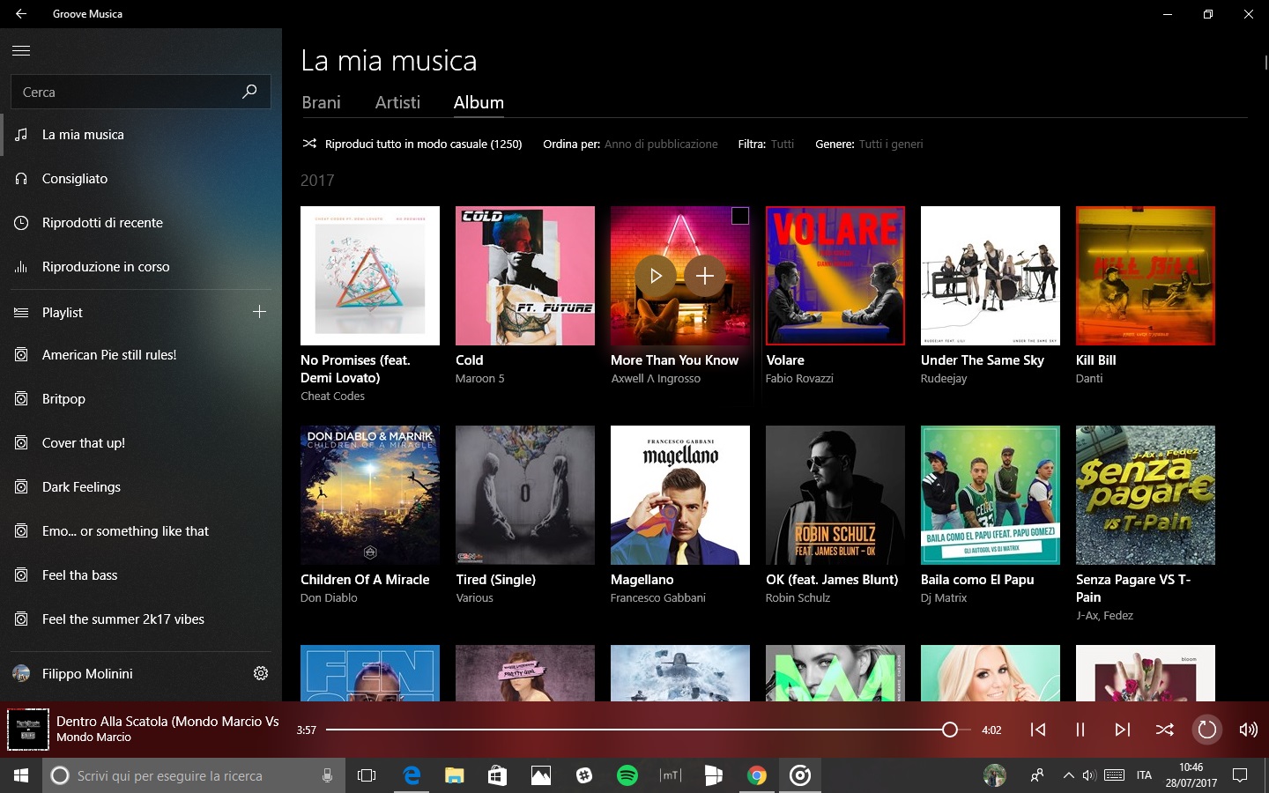Switch to the Artisti tab

point(397,102)
